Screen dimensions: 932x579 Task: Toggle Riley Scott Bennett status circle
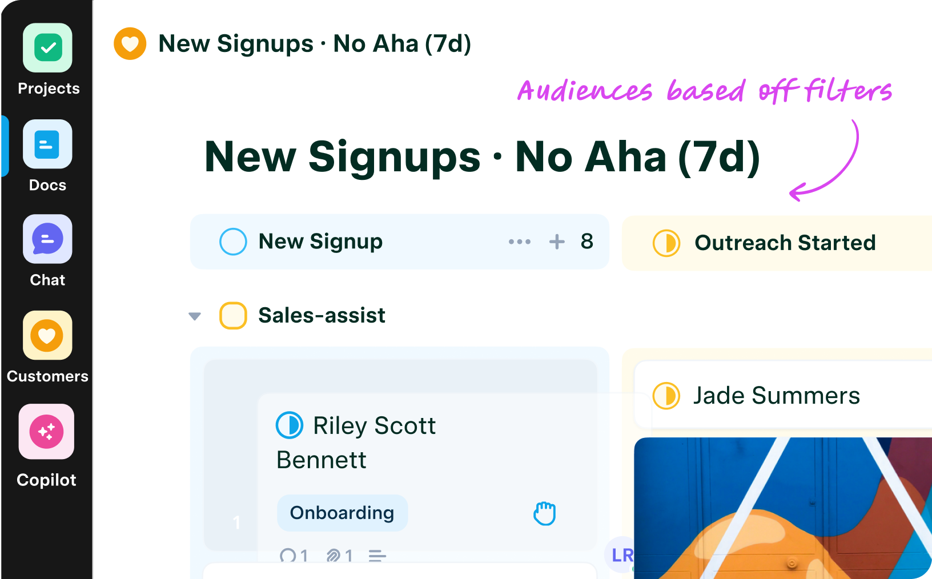tap(290, 425)
